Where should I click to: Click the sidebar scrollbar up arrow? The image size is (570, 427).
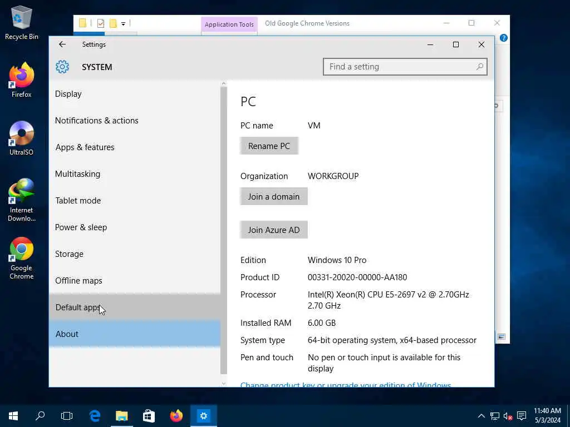(224, 83)
